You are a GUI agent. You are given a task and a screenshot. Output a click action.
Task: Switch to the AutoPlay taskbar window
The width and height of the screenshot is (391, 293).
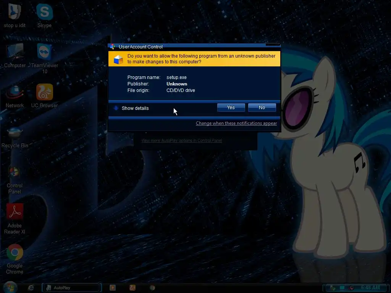(71, 288)
